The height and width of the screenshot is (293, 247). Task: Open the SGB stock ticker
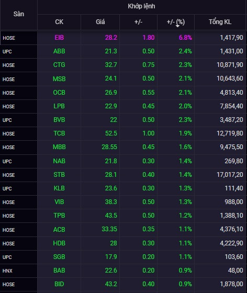click(59, 257)
